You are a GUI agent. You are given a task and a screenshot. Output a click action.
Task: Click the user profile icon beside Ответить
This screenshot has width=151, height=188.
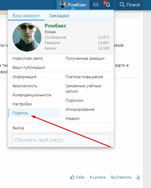[x=138, y=177]
